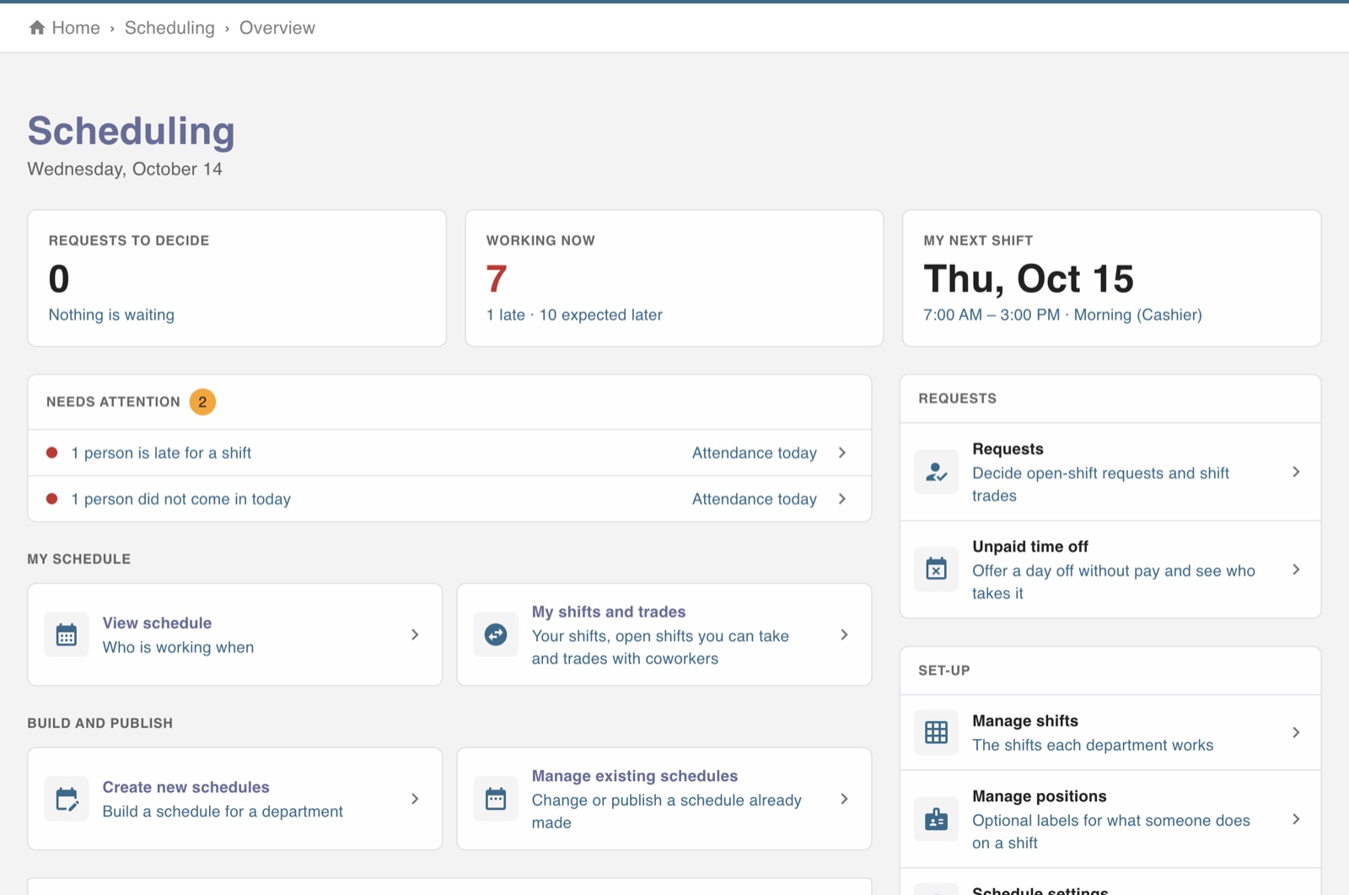Click the orange Needs Attention count badge
The image size is (1349, 895).
(202, 402)
